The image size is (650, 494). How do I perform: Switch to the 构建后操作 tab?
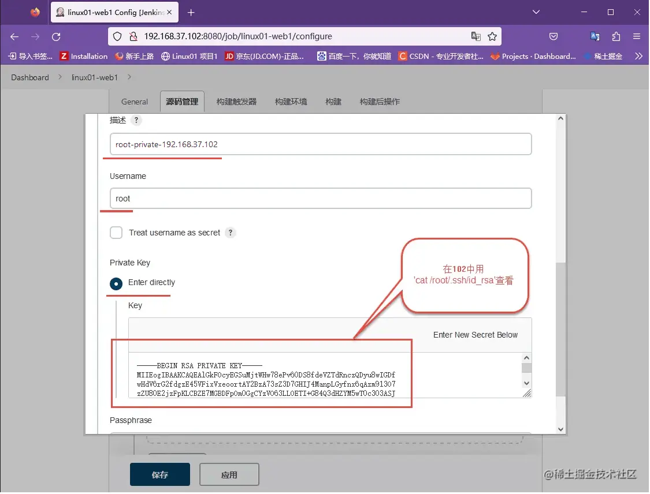(x=380, y=102)
